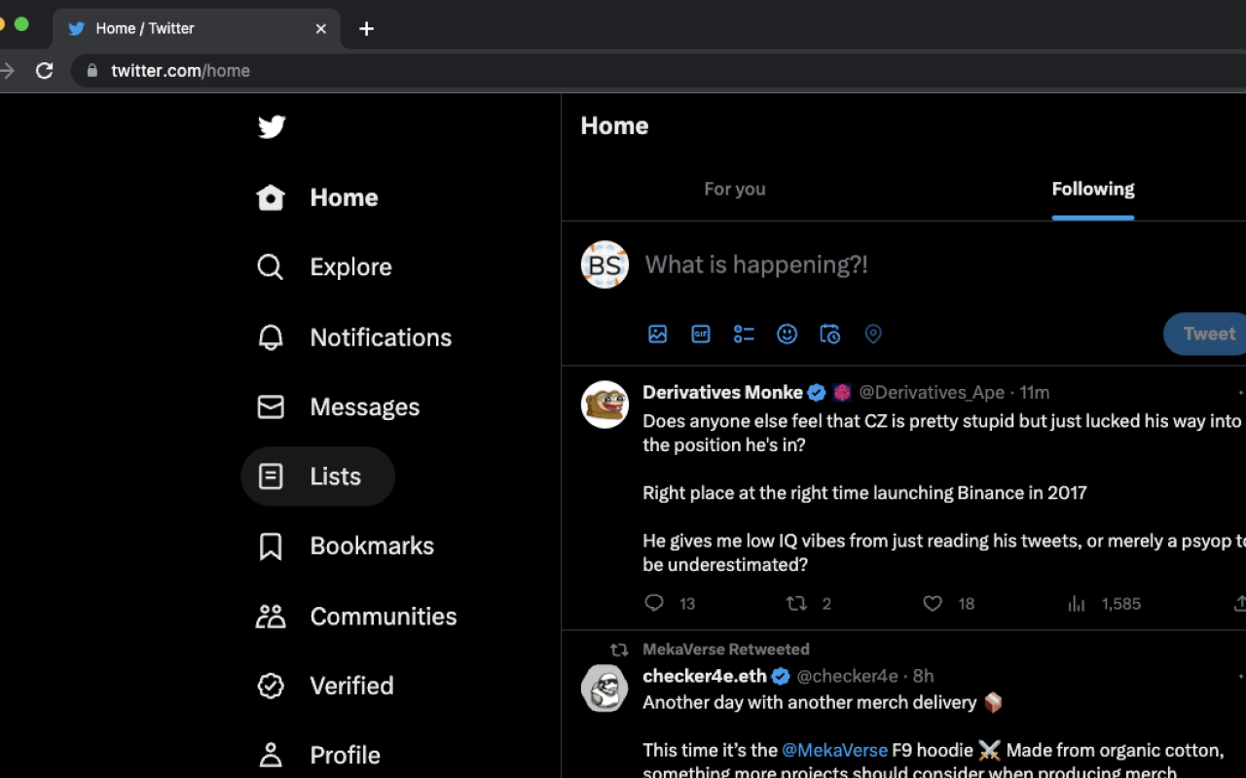Close the Home / Twitter tab
1246x778 pixels.
[x=320, y=28]
